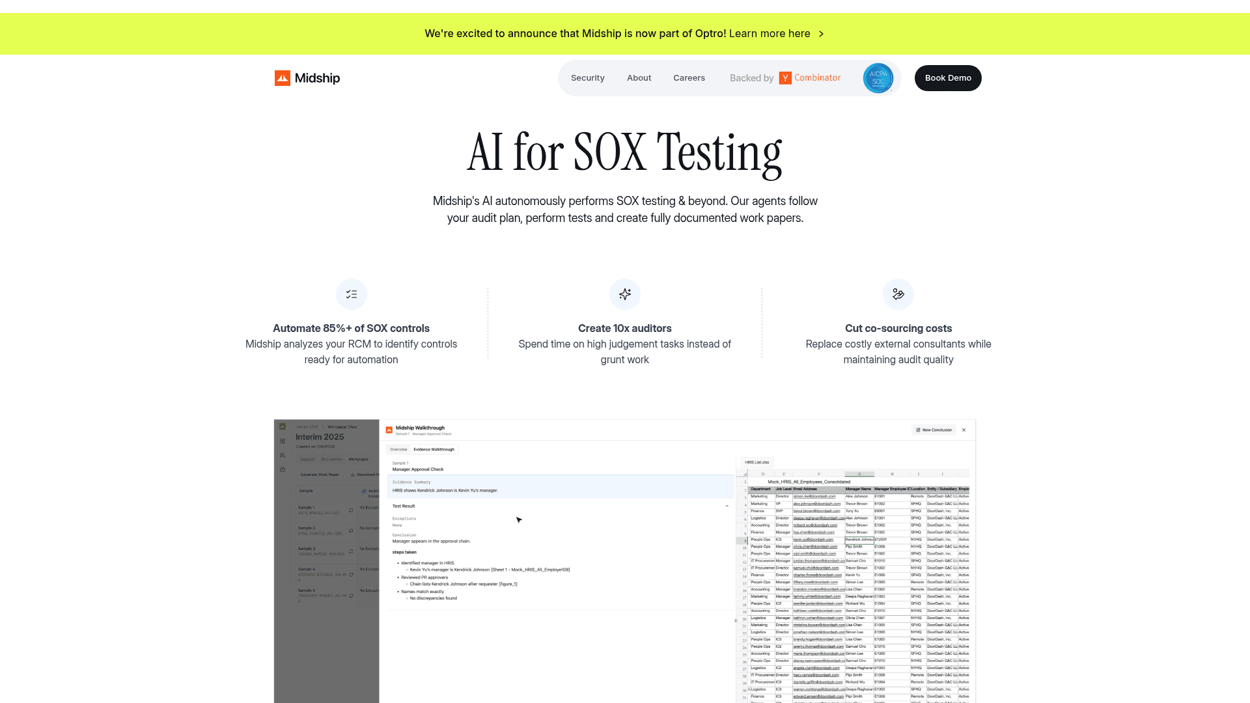Click the Backed by Y Combinator text
This screenshot has width=1250, height=703.
click(785, 78)
